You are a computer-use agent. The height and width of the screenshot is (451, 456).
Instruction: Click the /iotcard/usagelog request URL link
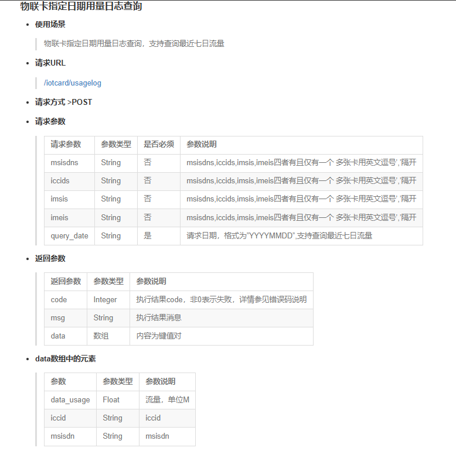[x=73, y=83]
